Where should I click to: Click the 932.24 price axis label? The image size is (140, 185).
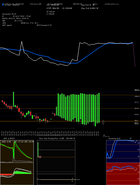tap(137, 114)
